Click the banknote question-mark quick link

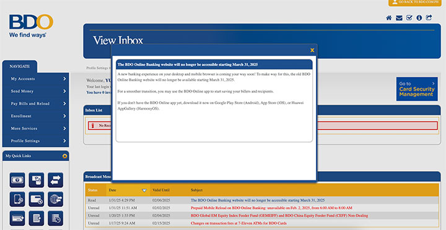coord(17,180)
